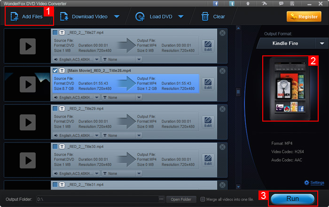Click the Add Files button
Screen dimensions: 329x207
point(27,16)
